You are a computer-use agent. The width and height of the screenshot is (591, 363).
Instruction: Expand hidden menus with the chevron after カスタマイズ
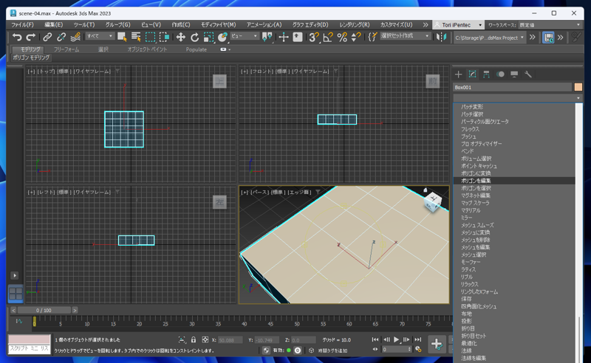[426, 25]
